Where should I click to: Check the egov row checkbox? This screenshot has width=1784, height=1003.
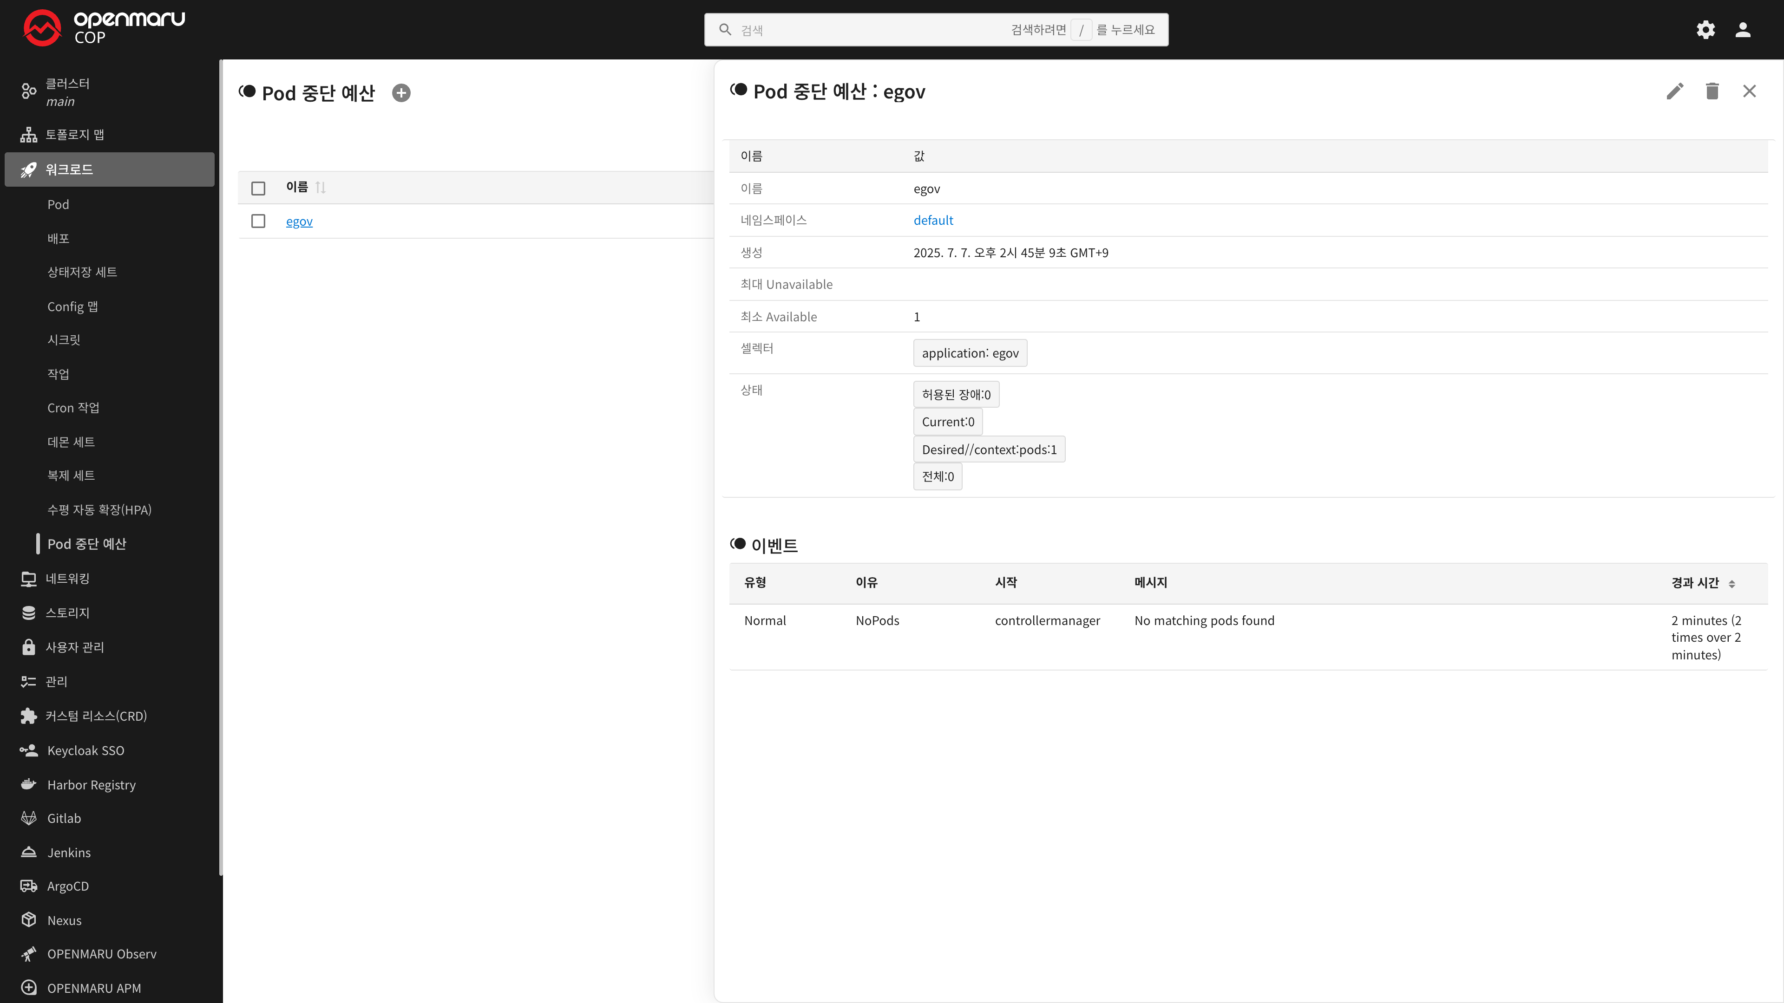click(258, 221)
